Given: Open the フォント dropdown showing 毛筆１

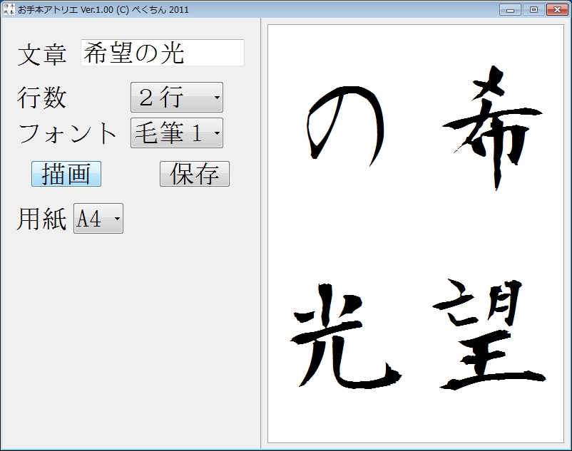Looking at the screenshot, I should (176, 133).
